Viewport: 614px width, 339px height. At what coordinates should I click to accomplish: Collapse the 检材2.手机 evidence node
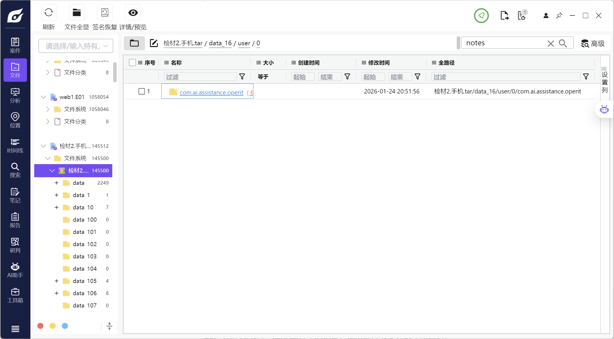[x=44, y=146]
